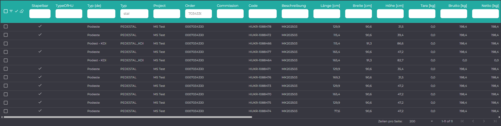Select the checkbox for row HUKR-1088473
The height and width of the screenshot is (126, 501).
[x=6, y=86]
